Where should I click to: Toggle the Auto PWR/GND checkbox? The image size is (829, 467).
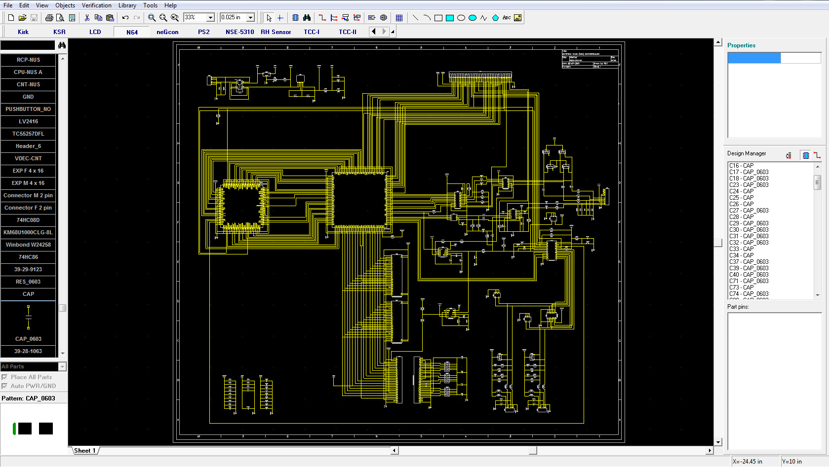pyautogui.click(x=4, y=386)
